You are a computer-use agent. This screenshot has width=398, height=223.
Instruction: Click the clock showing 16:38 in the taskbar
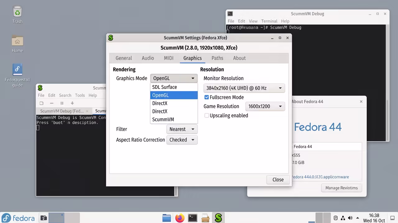click(374, 216)
